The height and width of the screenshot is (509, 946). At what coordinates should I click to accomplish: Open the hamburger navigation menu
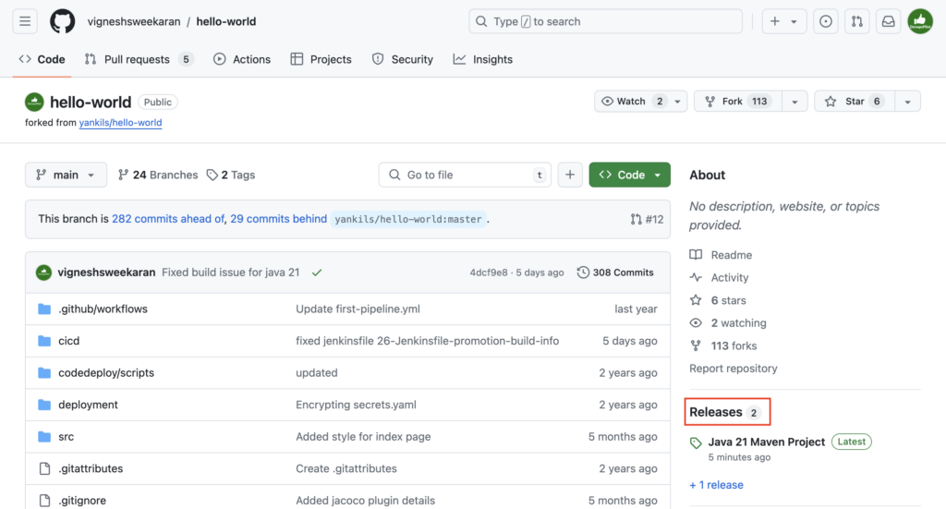tap(25, 22)
